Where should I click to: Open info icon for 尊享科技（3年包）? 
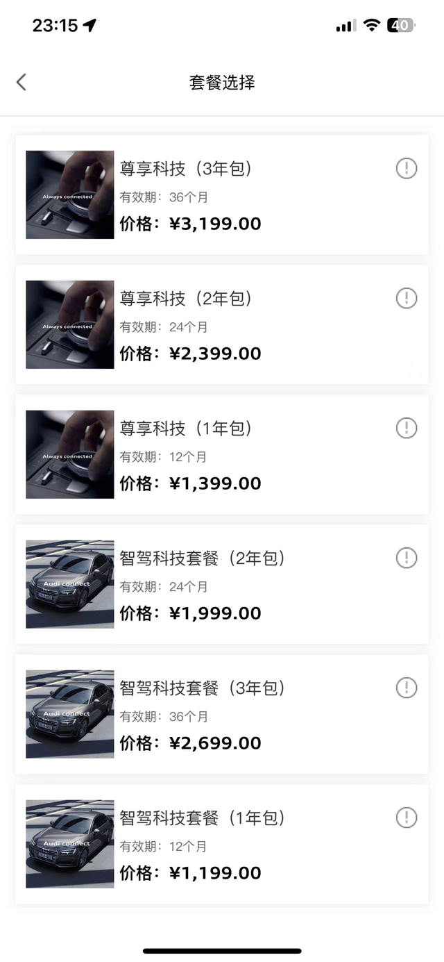click(407, 168)
